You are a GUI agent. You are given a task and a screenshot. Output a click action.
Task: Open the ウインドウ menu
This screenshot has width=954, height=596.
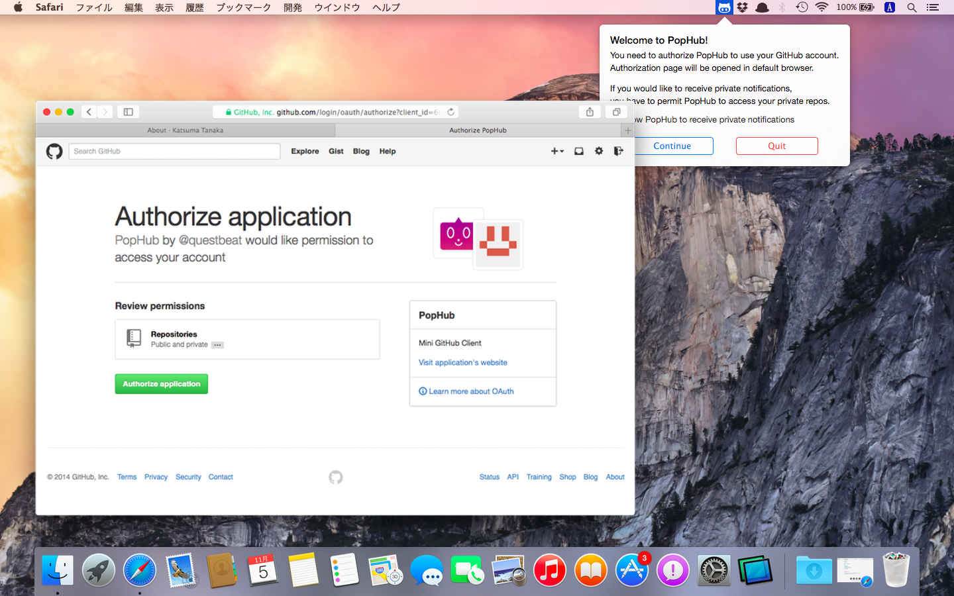(337, 7)
